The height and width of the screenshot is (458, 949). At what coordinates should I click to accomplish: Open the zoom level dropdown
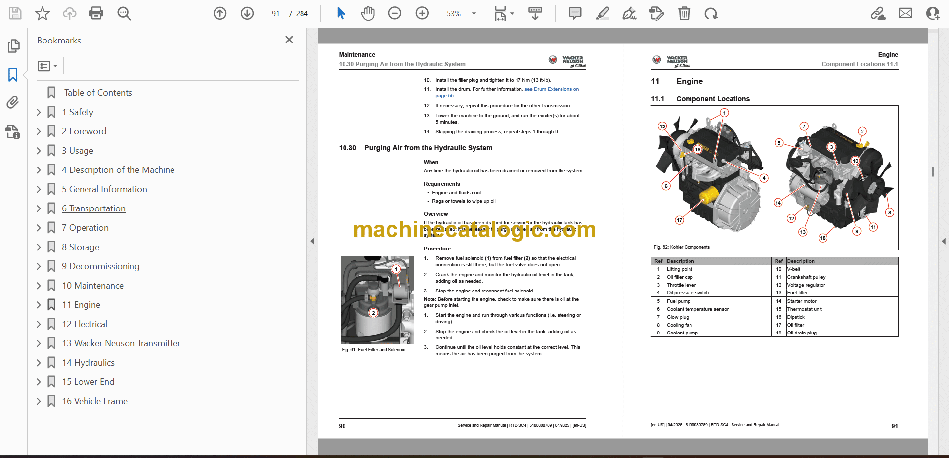click(x=474, y=14)
